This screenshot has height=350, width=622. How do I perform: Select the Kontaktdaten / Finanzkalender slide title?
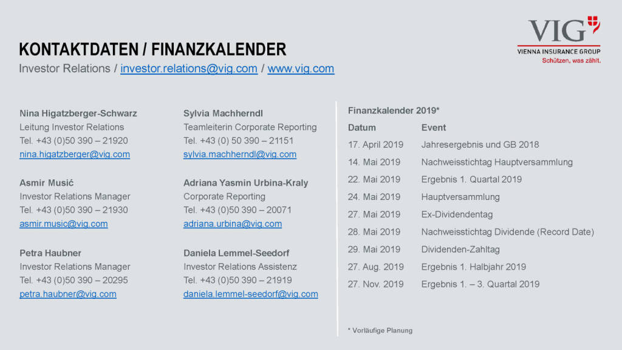pos(152,49)
